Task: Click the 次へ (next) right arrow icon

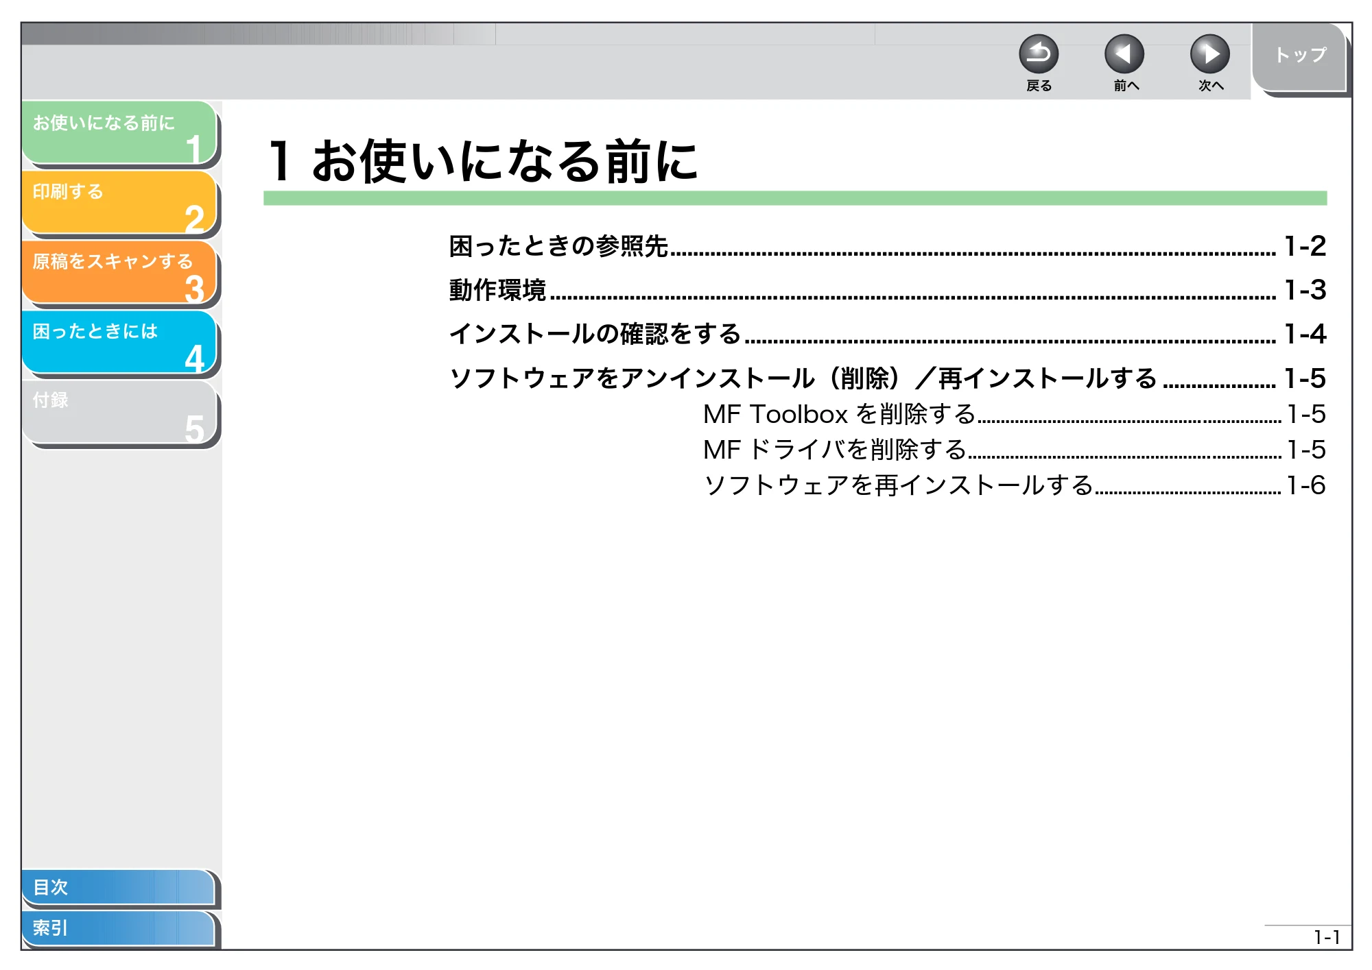Action: point(1210,54)
